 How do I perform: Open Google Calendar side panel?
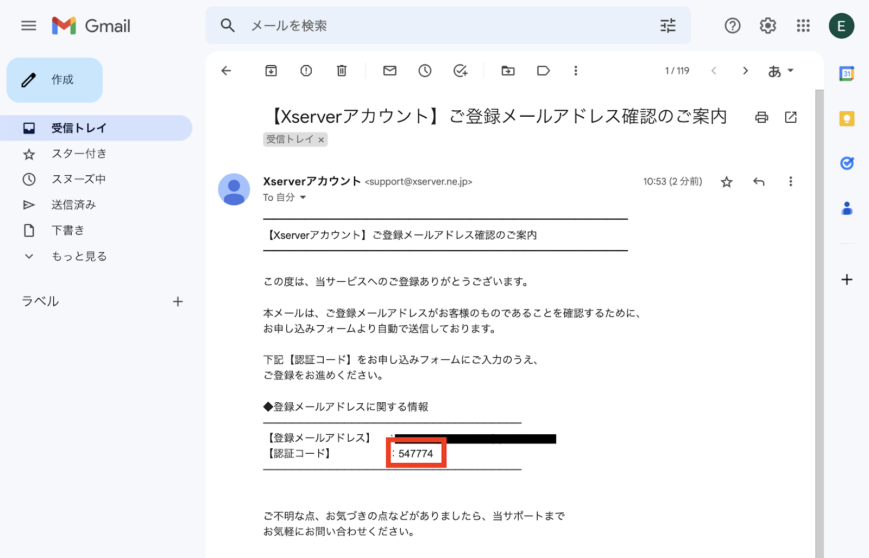(847, 73)
